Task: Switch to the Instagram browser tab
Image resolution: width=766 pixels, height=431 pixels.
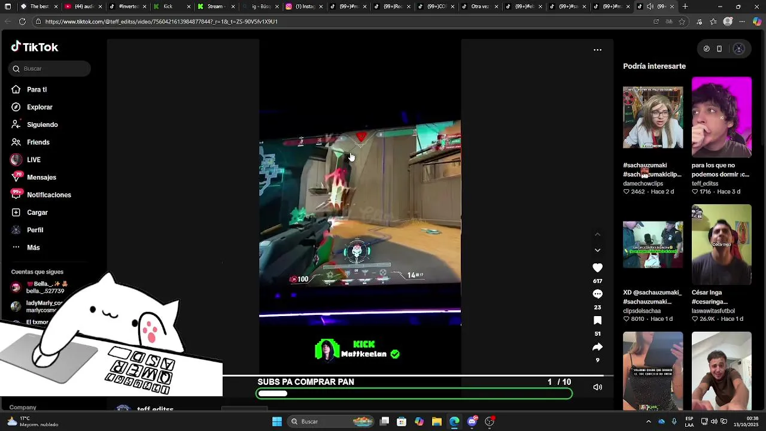Action: [303, 7]
